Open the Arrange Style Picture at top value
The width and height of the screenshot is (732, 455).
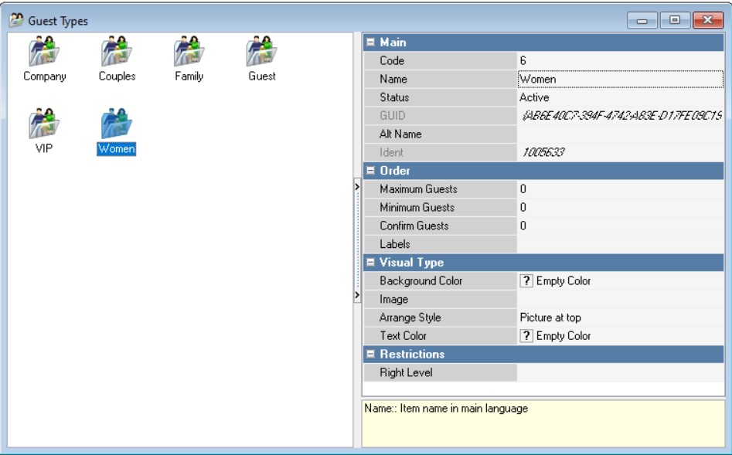tap(620, 317)
